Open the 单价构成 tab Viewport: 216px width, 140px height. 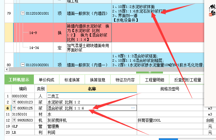click(x=47, y=80)
